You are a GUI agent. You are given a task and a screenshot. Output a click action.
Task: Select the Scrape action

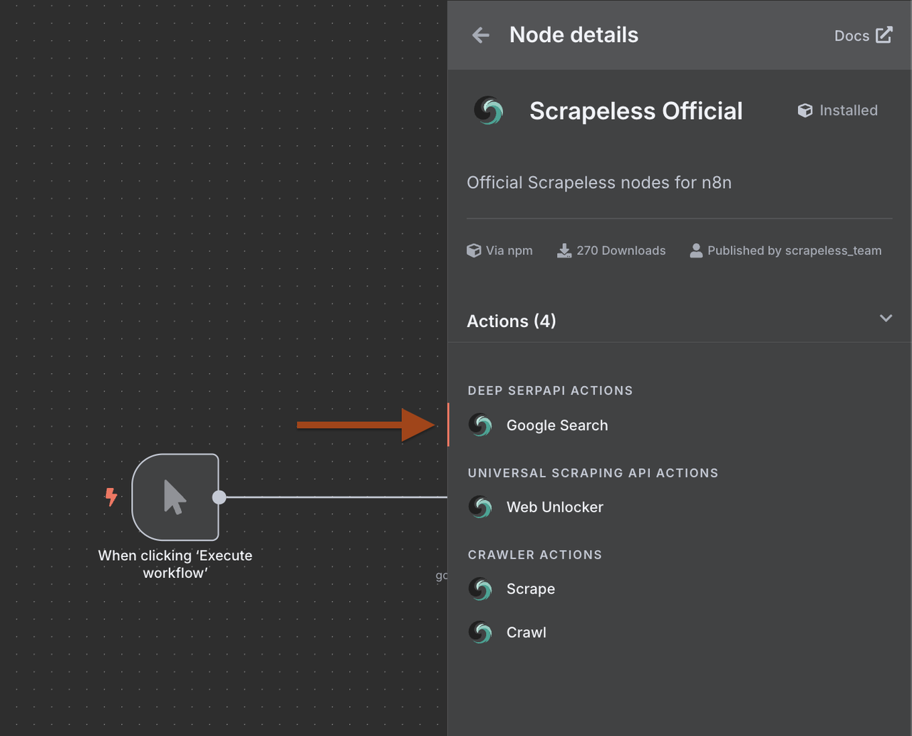(x=680, y=589)
